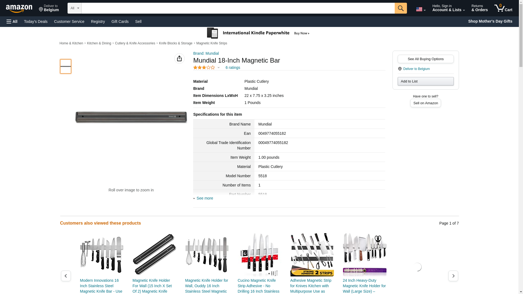This screenshot has width=523, height=294.
Task: Click the share icon above product image
Action: (x=179, y=59)
